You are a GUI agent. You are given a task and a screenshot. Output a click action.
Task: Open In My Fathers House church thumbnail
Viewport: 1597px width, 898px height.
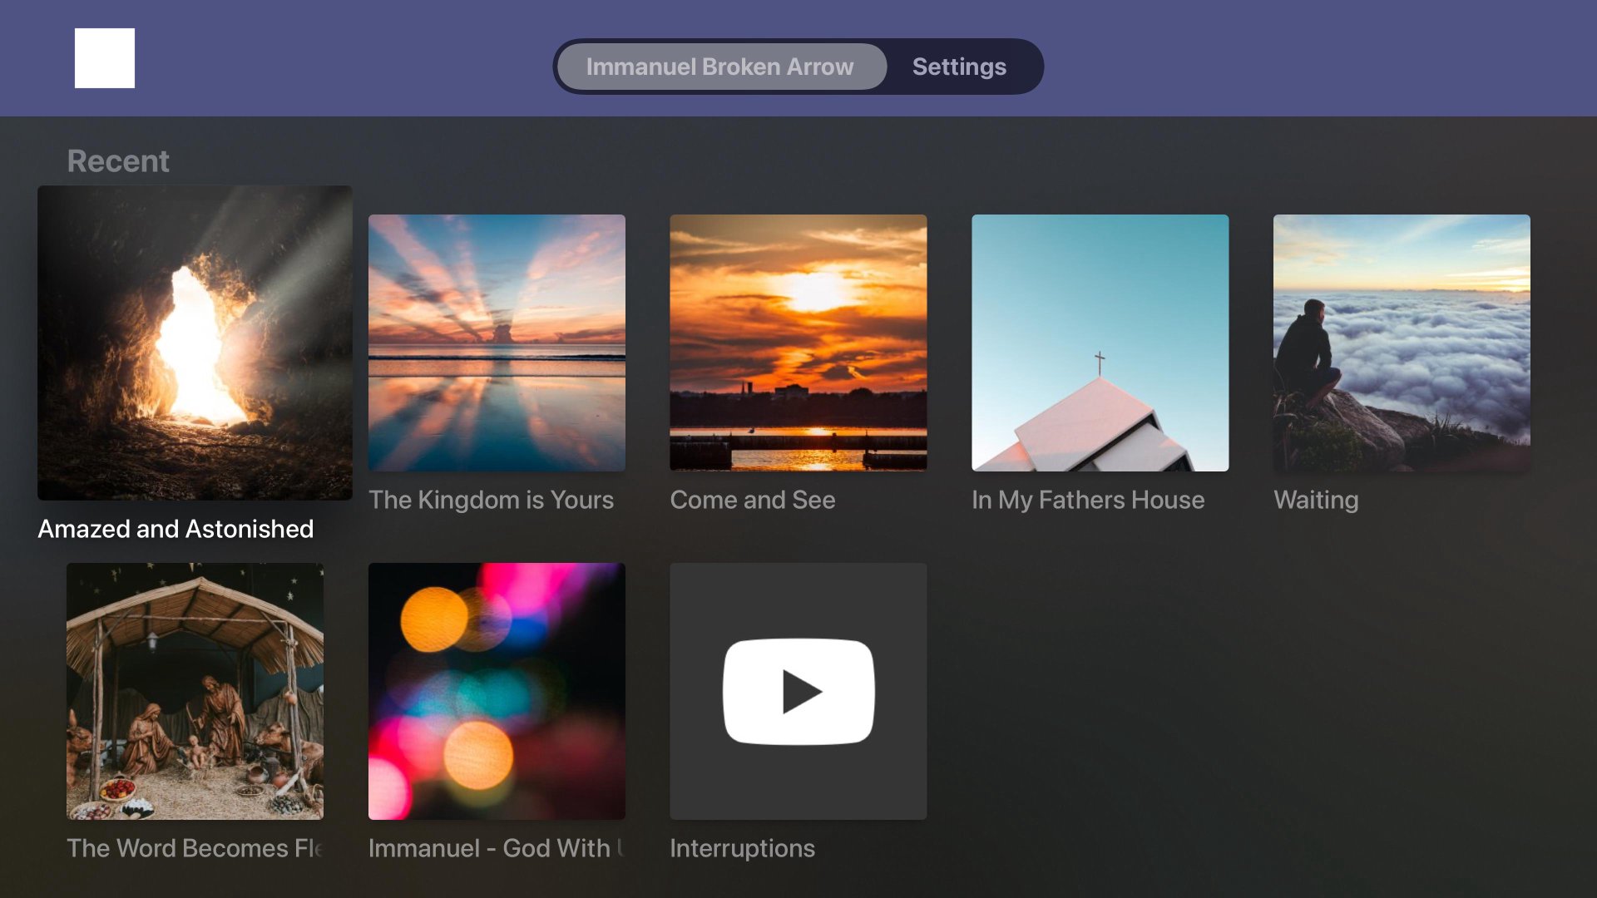point(1100,343)
